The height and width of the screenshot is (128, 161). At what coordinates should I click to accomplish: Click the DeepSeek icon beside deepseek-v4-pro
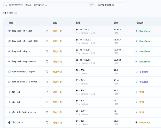pos(9,51)
